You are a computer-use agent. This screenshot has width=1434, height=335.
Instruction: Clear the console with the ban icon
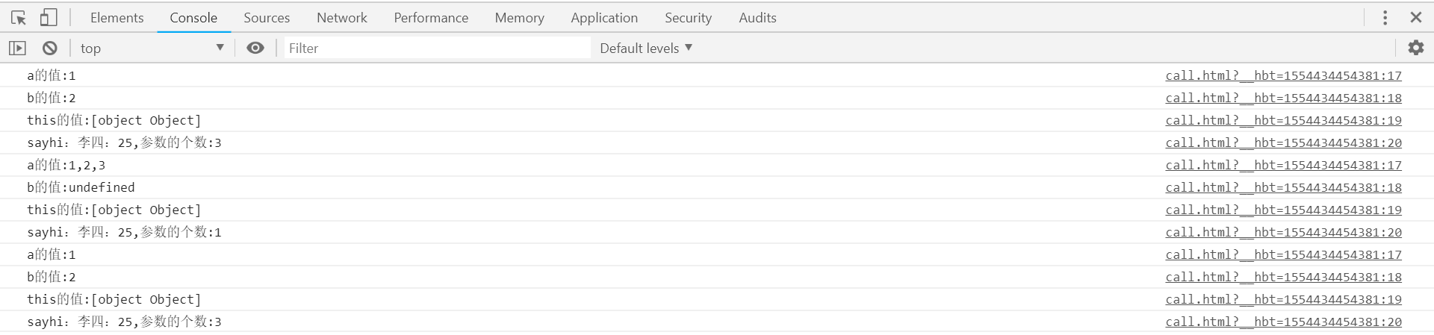50,48
